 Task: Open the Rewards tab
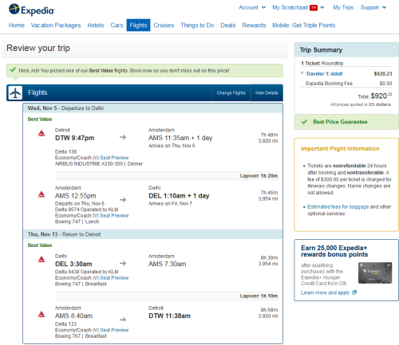254,25
